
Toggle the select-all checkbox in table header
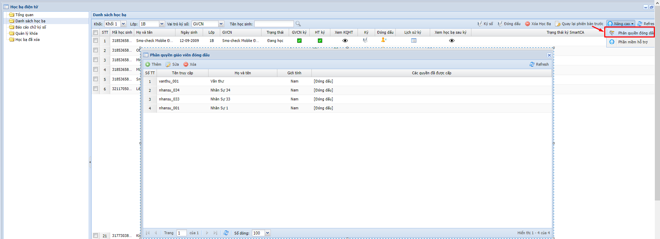click(x=96, y=32)
